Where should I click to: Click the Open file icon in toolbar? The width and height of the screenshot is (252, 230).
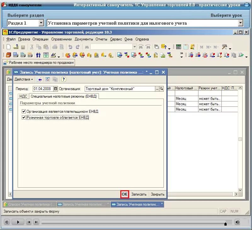tap(15, 47)
